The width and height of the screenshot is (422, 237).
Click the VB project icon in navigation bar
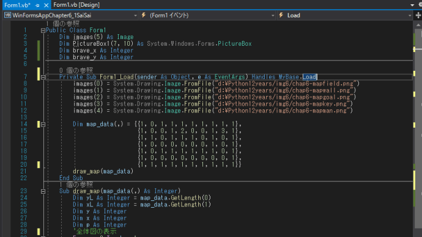click(7, 15)
